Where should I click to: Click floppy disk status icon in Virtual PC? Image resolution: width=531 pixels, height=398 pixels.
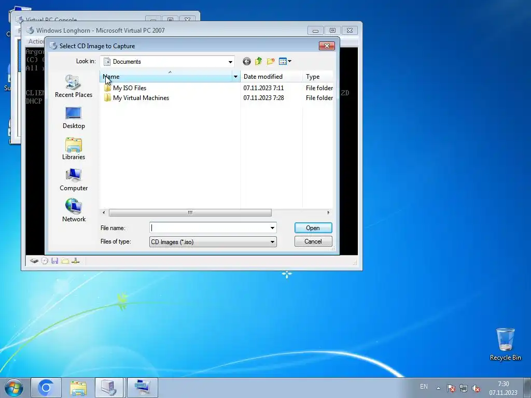tap(55, 261)
